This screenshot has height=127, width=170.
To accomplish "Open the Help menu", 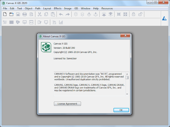I will coord(96,8).
